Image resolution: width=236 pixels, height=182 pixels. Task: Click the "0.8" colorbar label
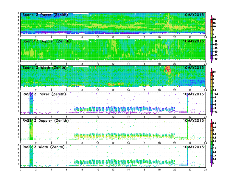tap(215, 148)
